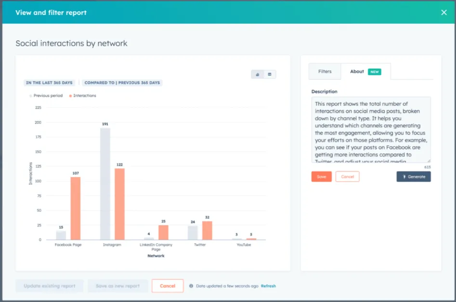The image size is (456, 302).
Task: Click the Twitter axis label
Action: tap(200, 245)
